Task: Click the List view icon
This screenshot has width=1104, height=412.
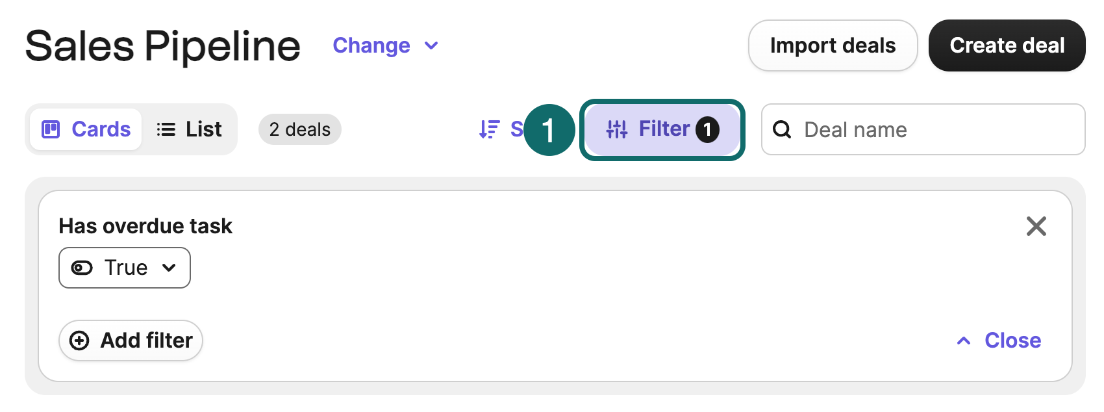Action: pyautogui.click(x=165, y=129)
